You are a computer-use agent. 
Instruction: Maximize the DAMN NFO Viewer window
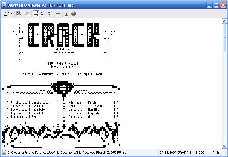[x=216, y=5]
